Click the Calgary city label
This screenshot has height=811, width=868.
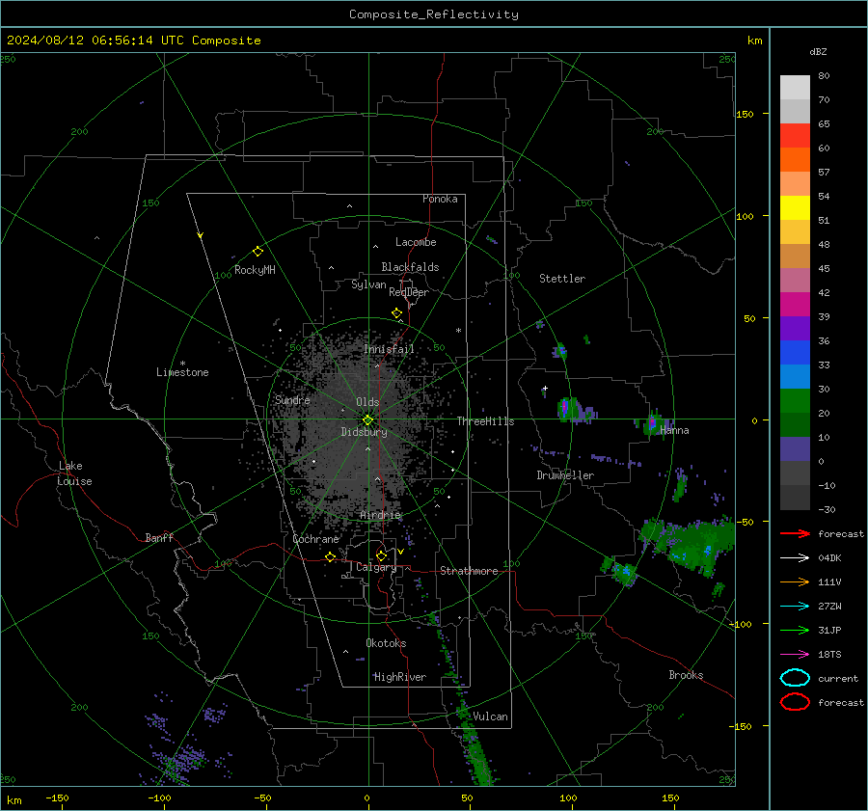(376, 567)
